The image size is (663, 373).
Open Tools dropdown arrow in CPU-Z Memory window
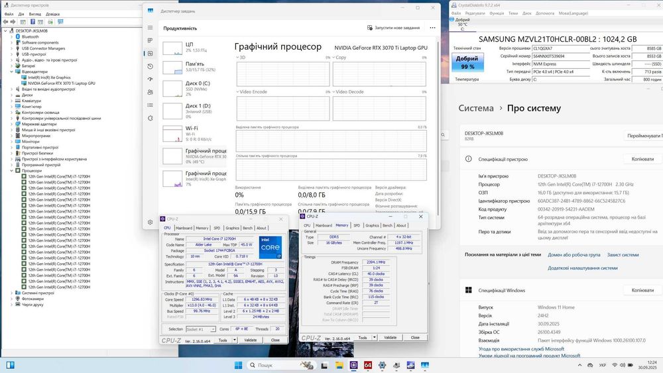point(374,337)
